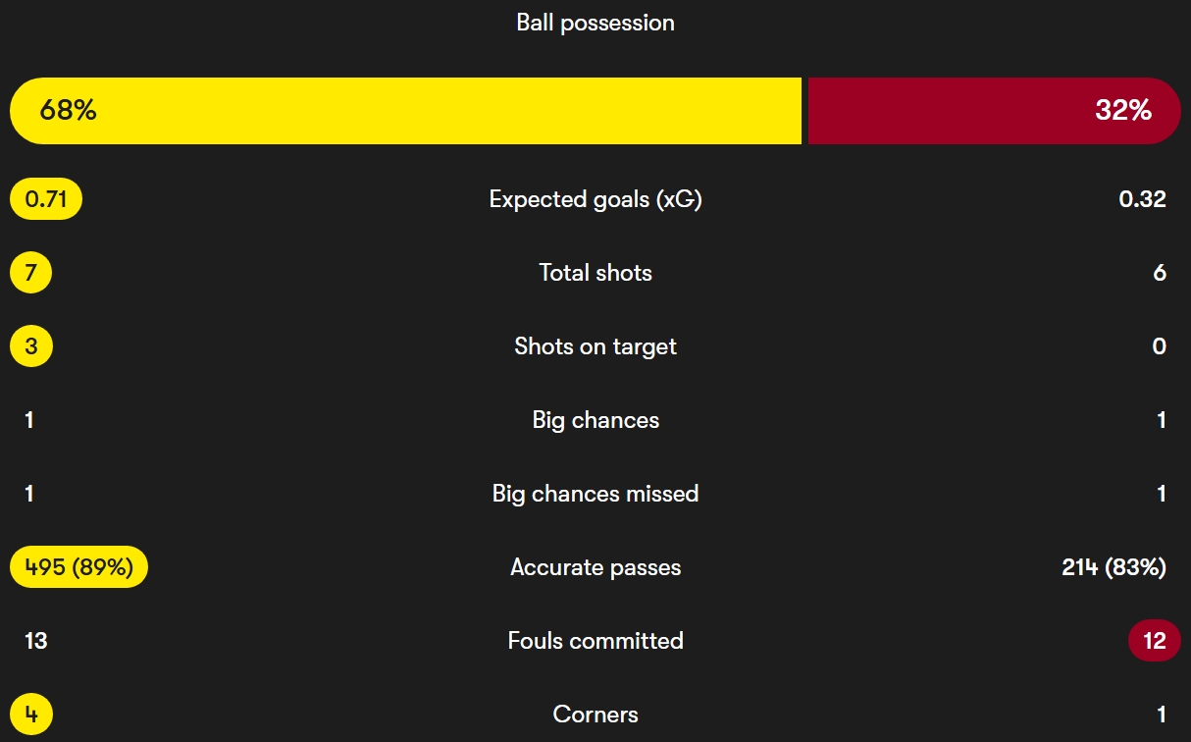Click the 0.32 expected goals value
The image size is (1191, 742).
pyautogui.click(x=1142, y=200)
